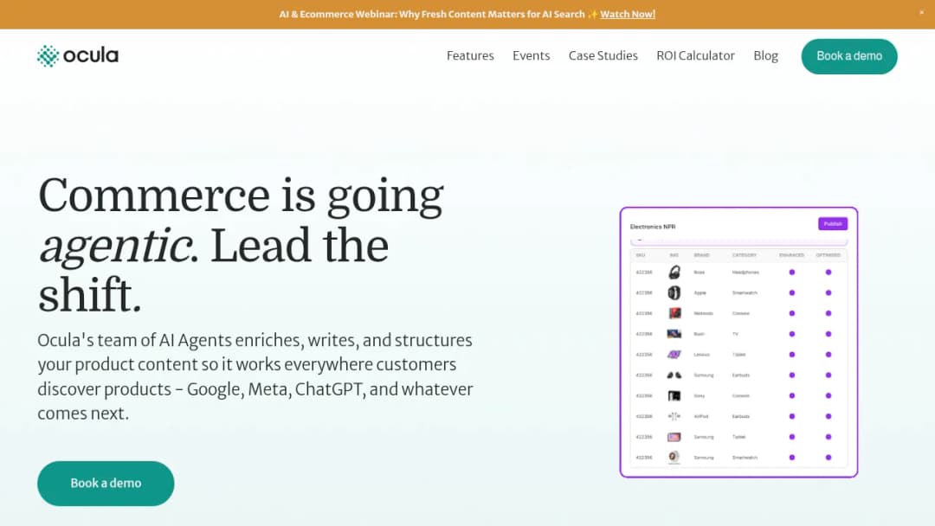This screenshot has width=935, height=526.
Task: Dismiss the webinar announcement banner
Action: pos(921,12)
